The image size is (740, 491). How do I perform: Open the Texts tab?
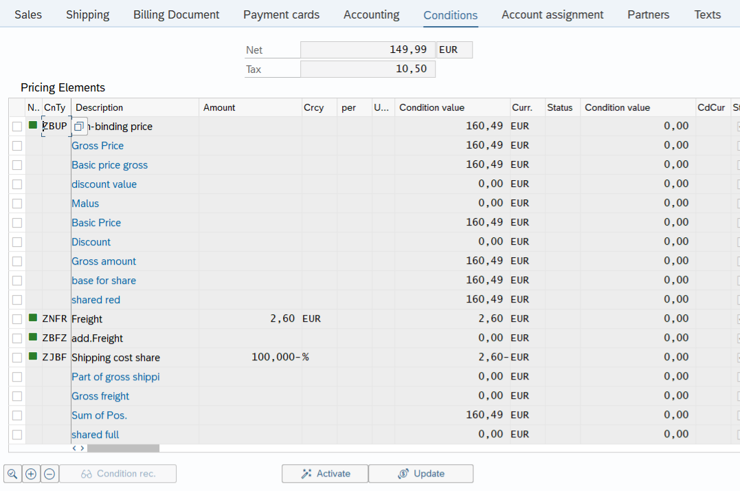(x=708, y=14)
